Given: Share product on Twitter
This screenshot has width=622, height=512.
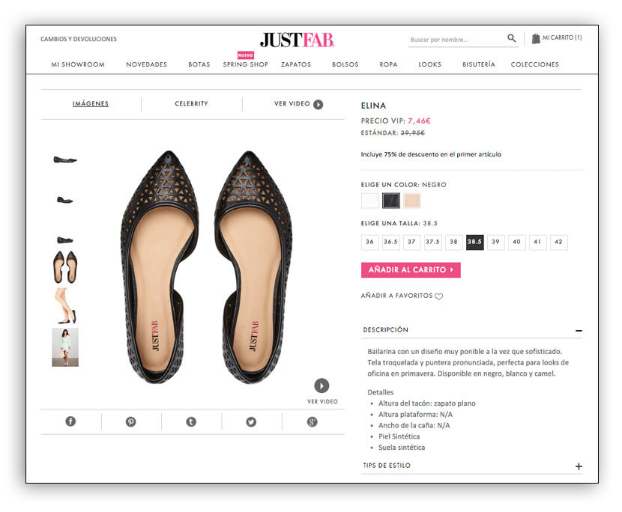Looking at the screenshot, I should tap(251, 421).
